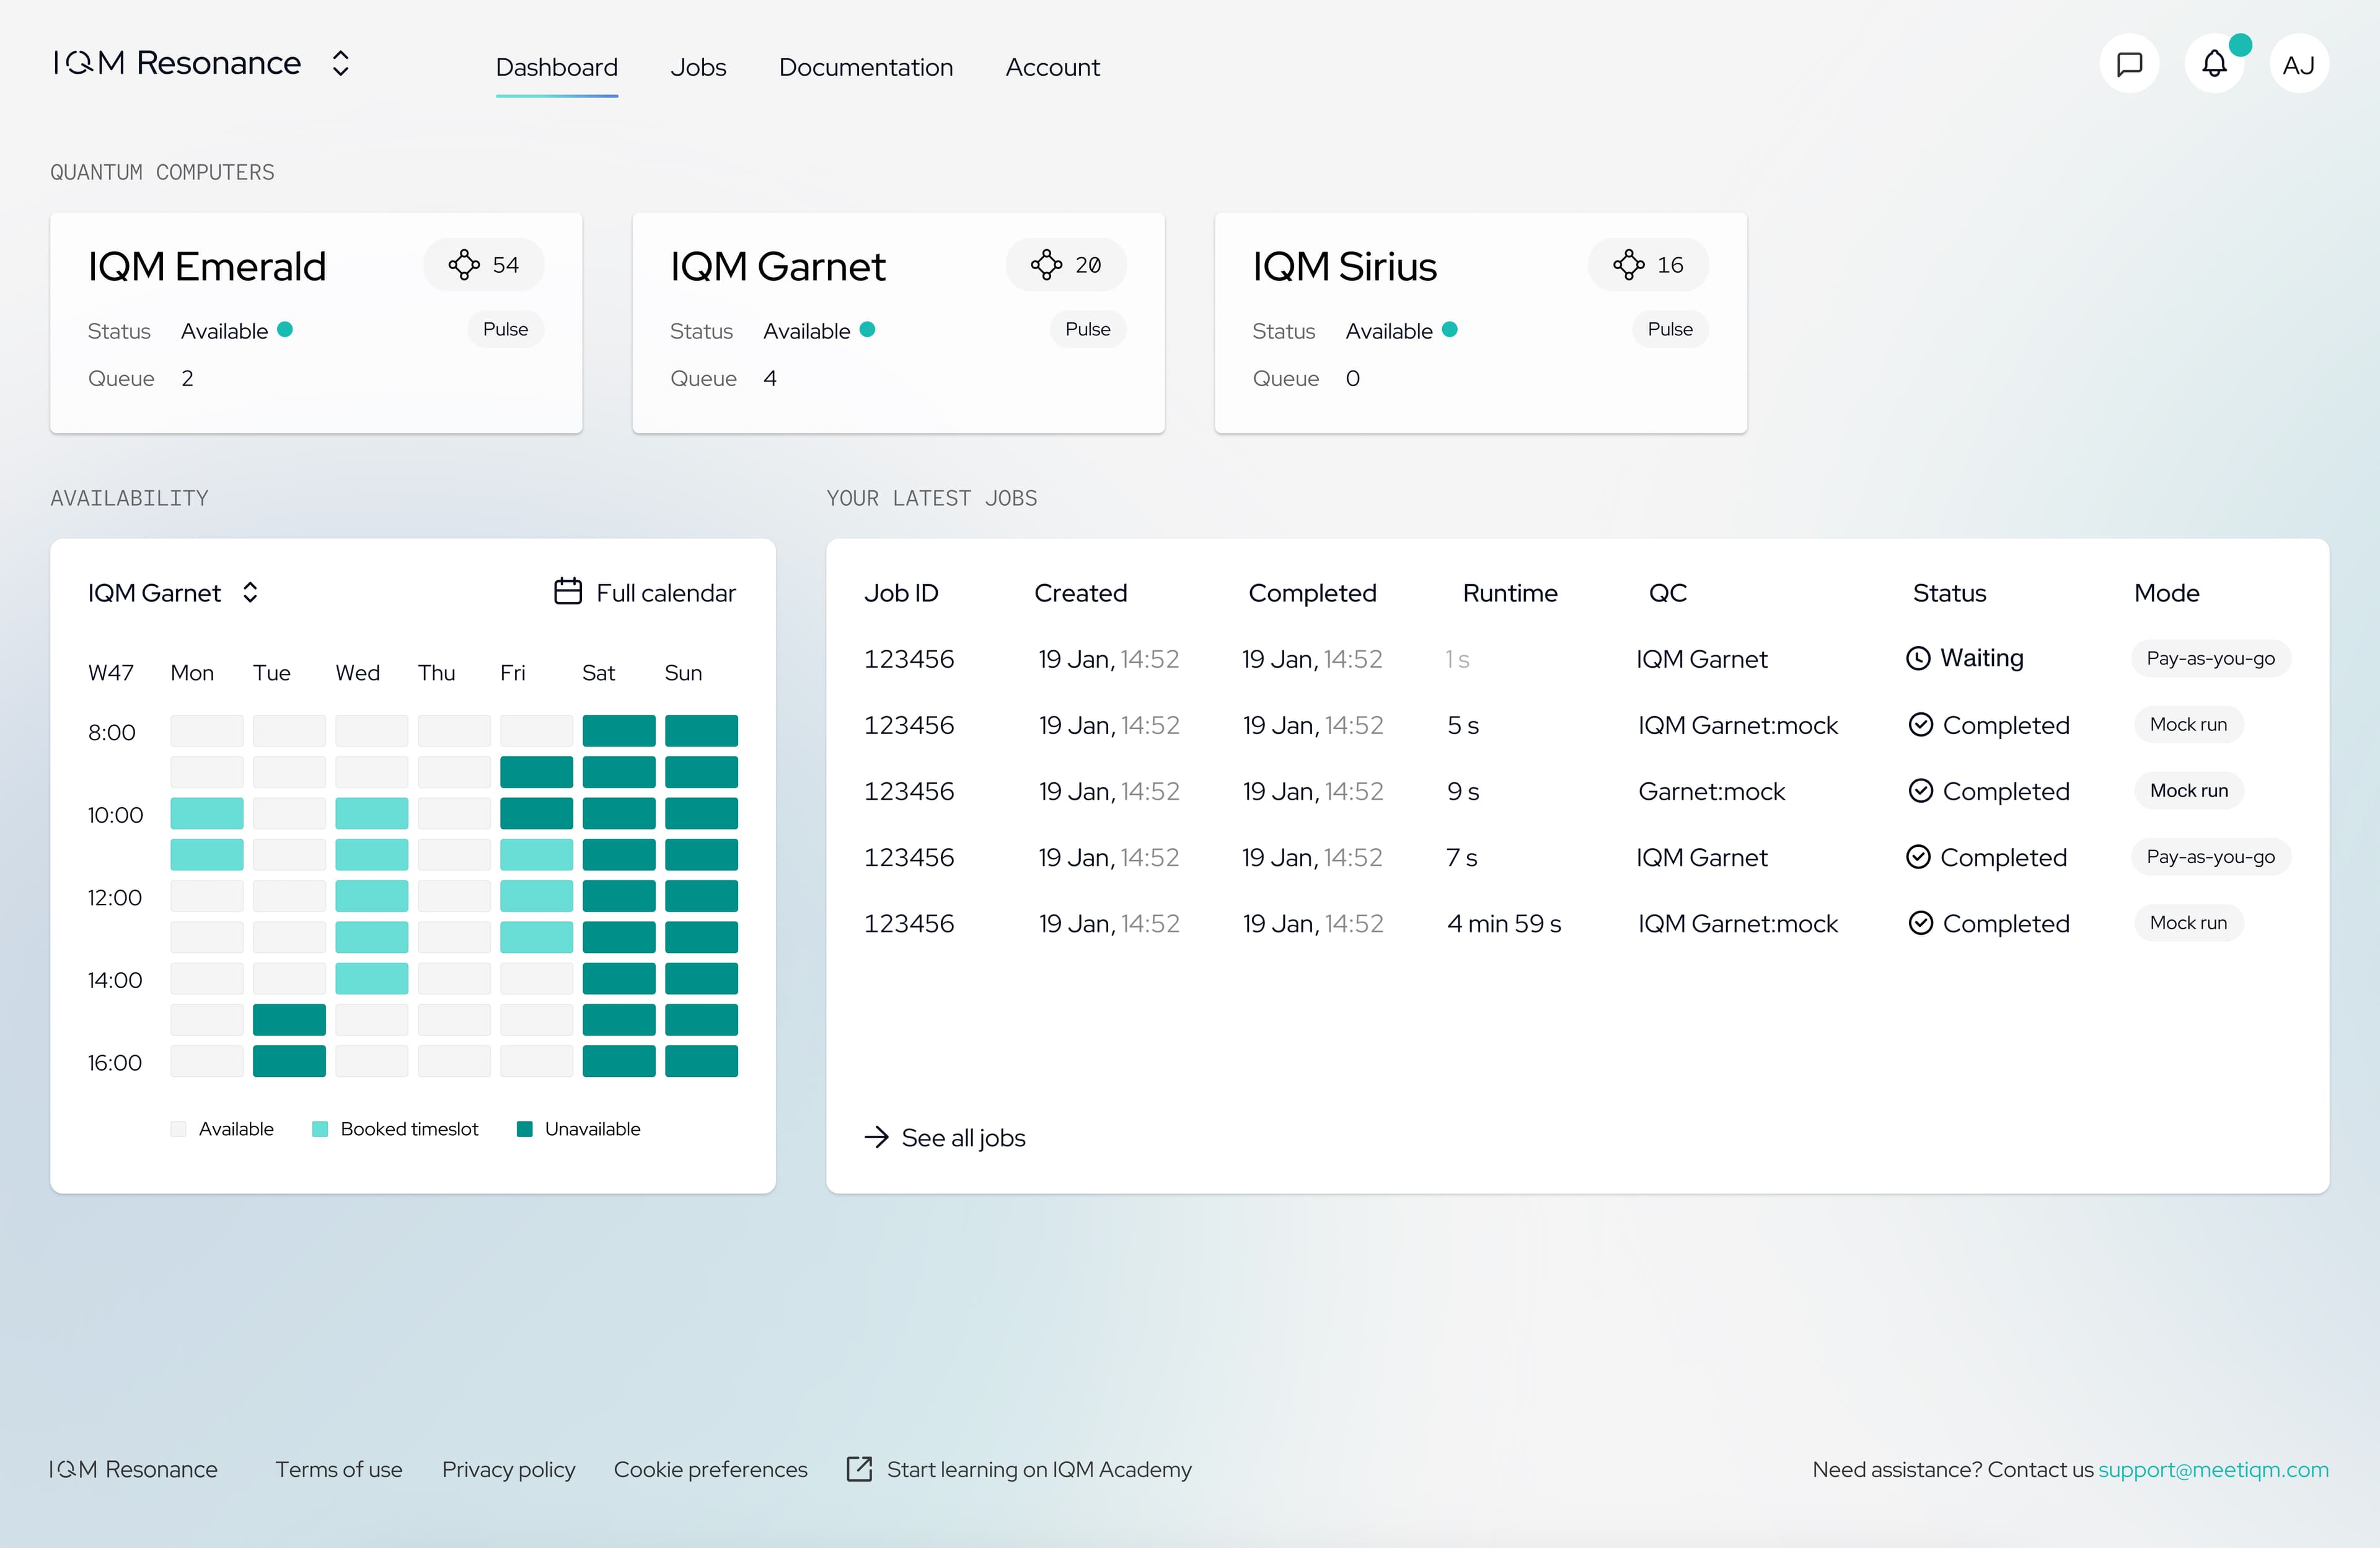This screenshot has width=2380, height=1548.
Task: Click the Completed checkmark icon in the 9 s row
Action: click(x=1920, y=790)
